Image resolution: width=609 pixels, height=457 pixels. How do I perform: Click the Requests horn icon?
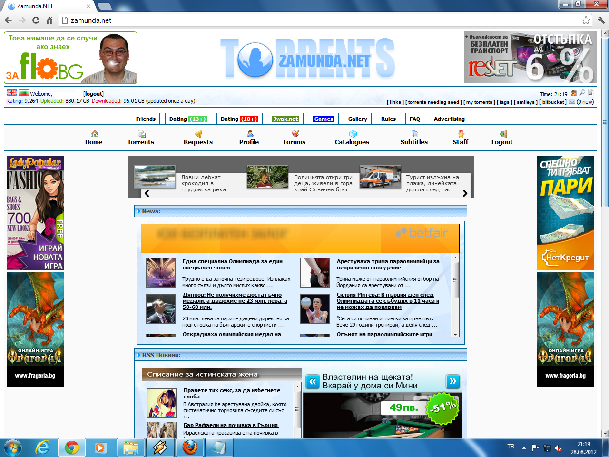199,134
